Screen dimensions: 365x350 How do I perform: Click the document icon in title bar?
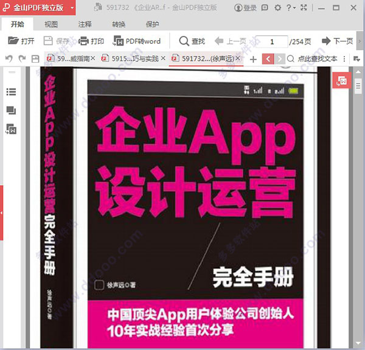coord(98,7)
